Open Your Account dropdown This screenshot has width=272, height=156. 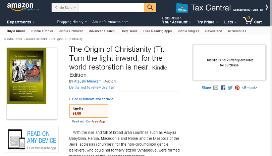(176, 22)
